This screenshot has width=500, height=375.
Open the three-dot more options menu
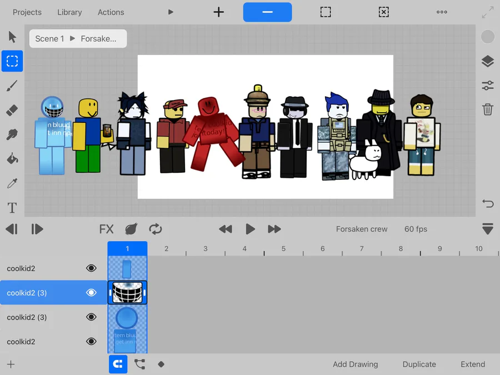tap(442, 12)
